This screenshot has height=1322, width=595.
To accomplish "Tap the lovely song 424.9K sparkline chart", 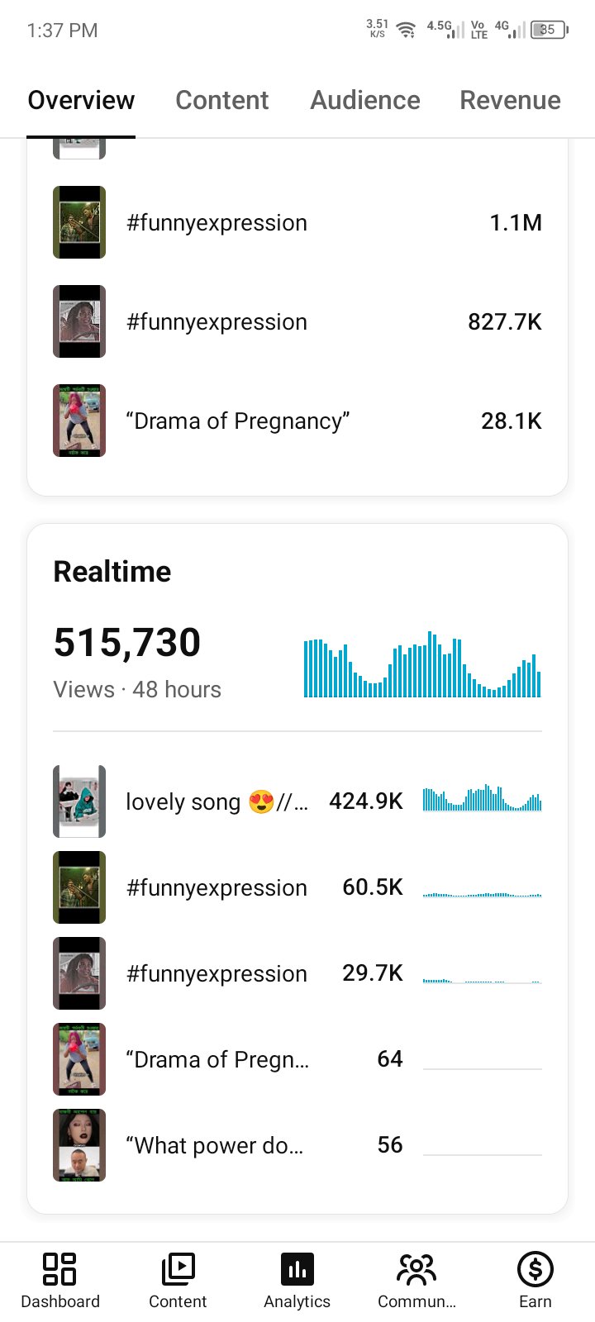I will coord(483,798).
